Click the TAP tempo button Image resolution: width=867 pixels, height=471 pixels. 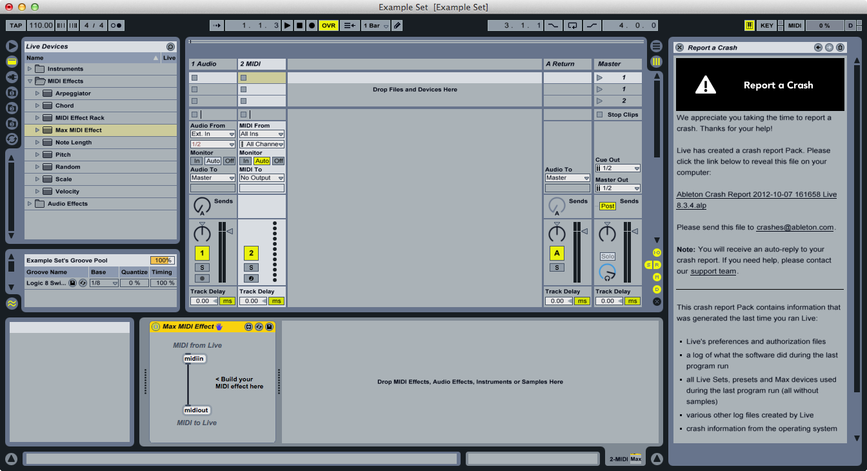point(15,25)
